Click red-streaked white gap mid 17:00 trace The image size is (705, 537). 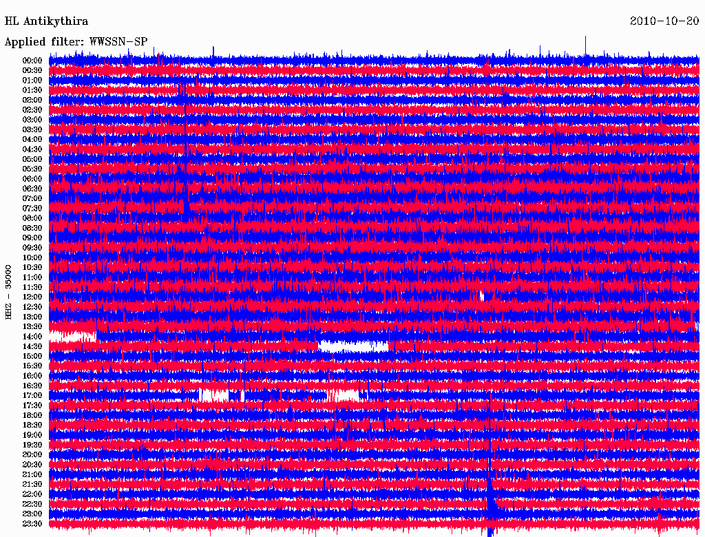coord(342,395)
